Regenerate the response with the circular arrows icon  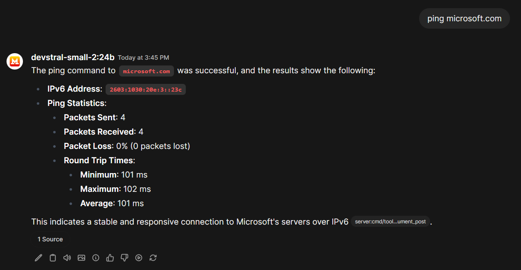click(x=153, y=258)
